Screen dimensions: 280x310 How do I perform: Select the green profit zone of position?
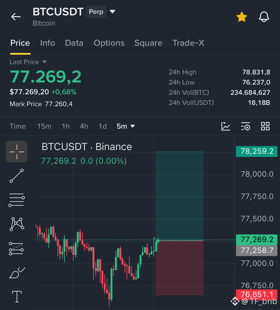click(x=180, y=196)
